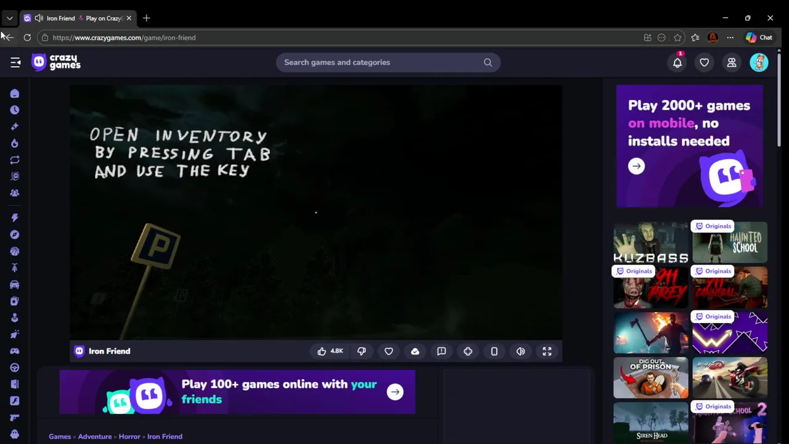Open the Kuzbass game thumbnail

[651, 242]
